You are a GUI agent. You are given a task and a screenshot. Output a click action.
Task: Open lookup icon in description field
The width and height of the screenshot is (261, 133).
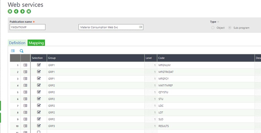[x=141, y=27]
